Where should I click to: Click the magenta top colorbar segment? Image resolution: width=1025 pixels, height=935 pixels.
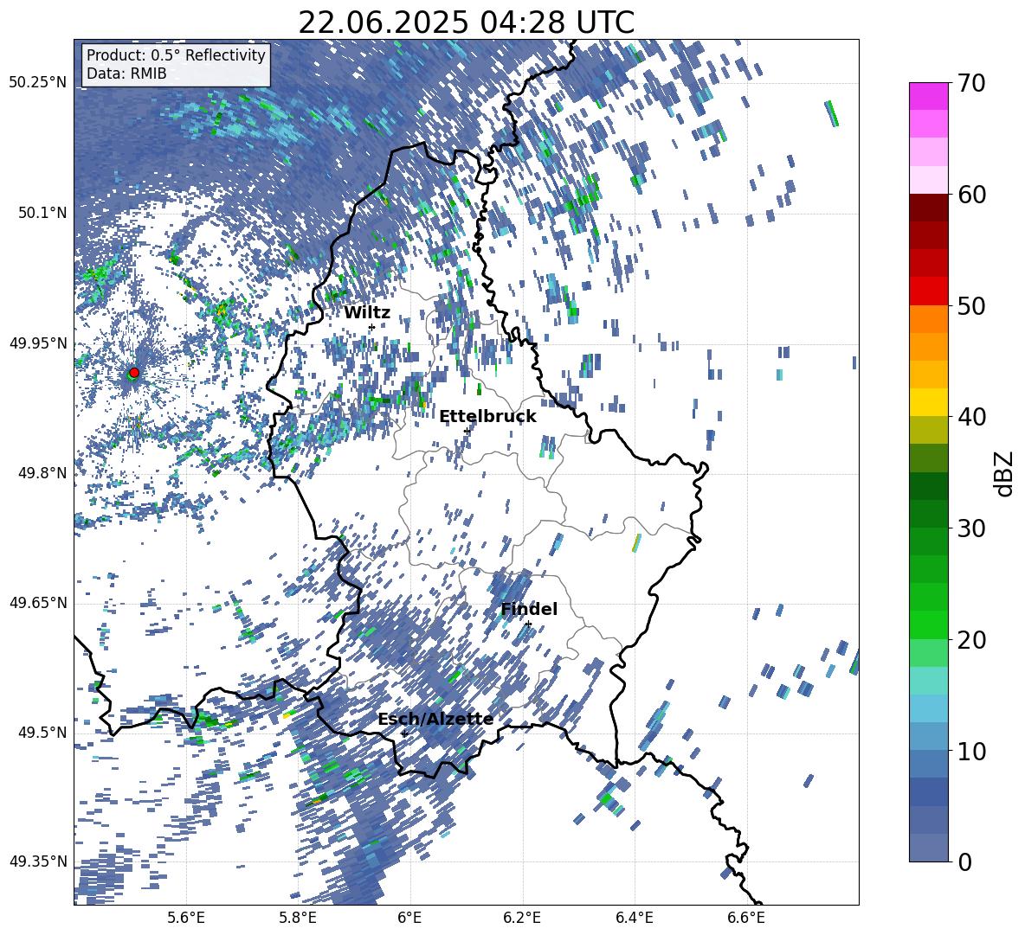click(928, 97)
